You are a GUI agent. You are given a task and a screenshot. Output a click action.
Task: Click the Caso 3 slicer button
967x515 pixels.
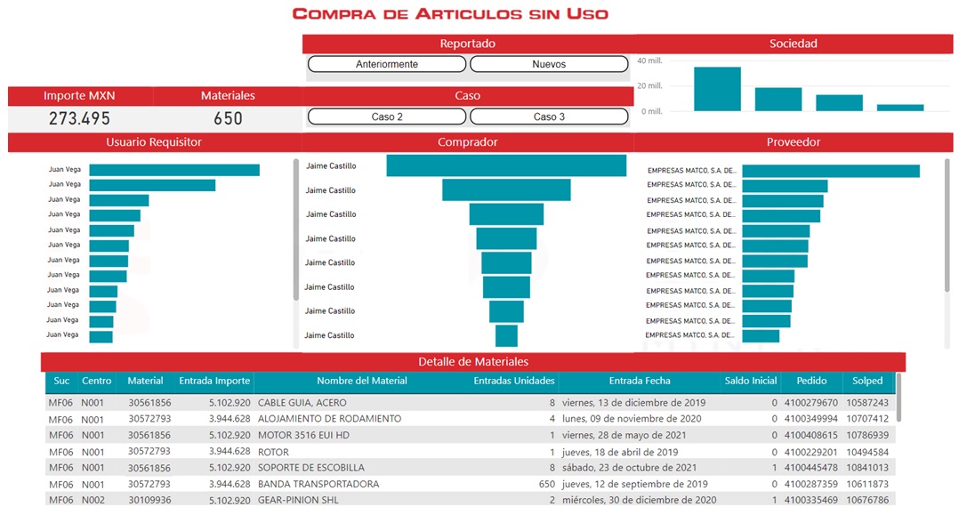pyautogui.click(x=548, y=117)
